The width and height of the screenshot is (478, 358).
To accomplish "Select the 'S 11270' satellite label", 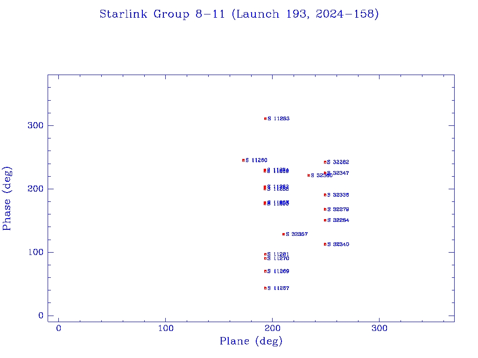I will coord(278,258).
